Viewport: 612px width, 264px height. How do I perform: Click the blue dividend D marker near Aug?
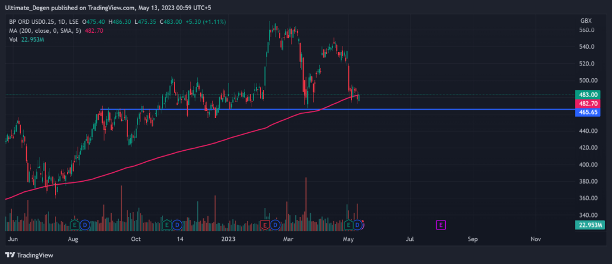pyautogui.click(x=85, y=225)
